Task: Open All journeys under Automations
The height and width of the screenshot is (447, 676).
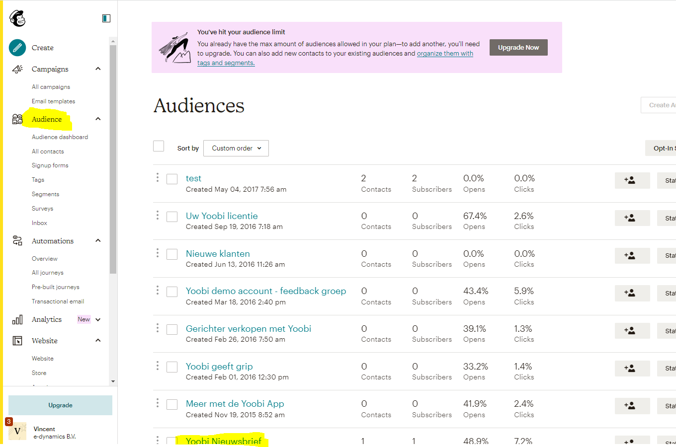Action: coord(48,273)
